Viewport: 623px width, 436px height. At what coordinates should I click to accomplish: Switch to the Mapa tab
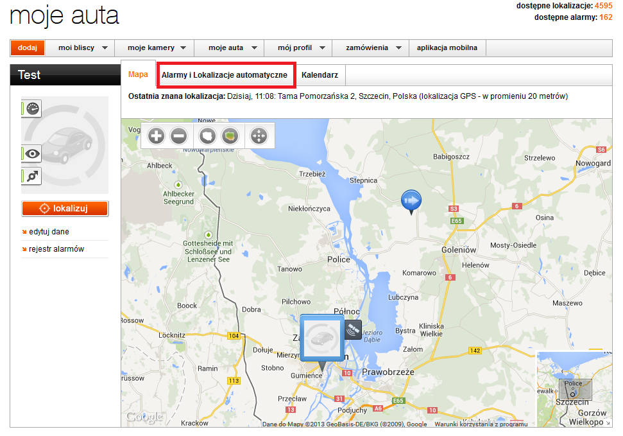click(138, 74)
